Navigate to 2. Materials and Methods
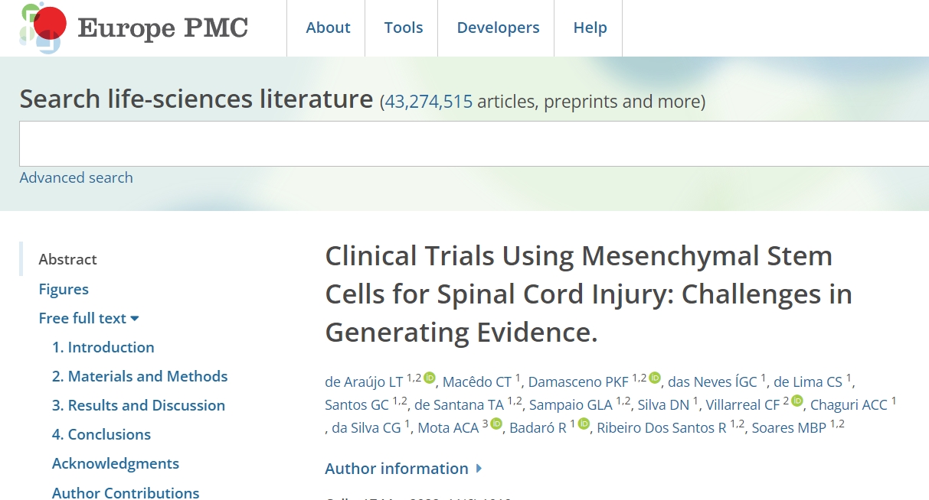This screenshot has width=929, height=500. pos(139,376)
